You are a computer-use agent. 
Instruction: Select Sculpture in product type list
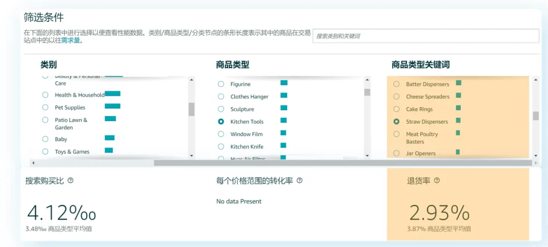pos(221,109)
